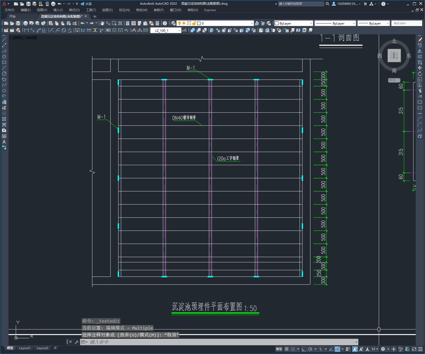Viewport: 425px width, 354px height.
Task: Click the Plot (print) toolbar icon
Action: click(x=25, y=23)
